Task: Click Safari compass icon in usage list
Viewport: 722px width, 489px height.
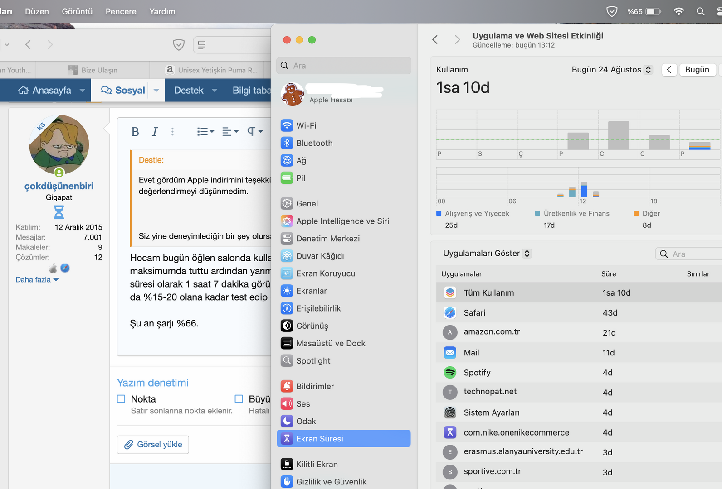Action: 450,312
